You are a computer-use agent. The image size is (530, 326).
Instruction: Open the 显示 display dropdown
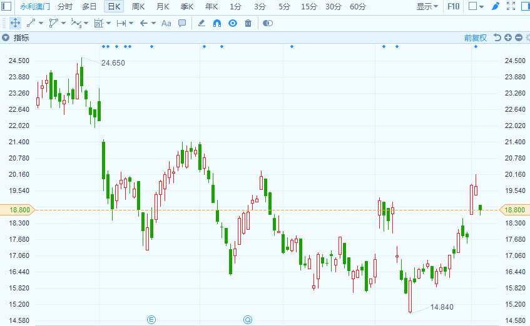(427, 6)
